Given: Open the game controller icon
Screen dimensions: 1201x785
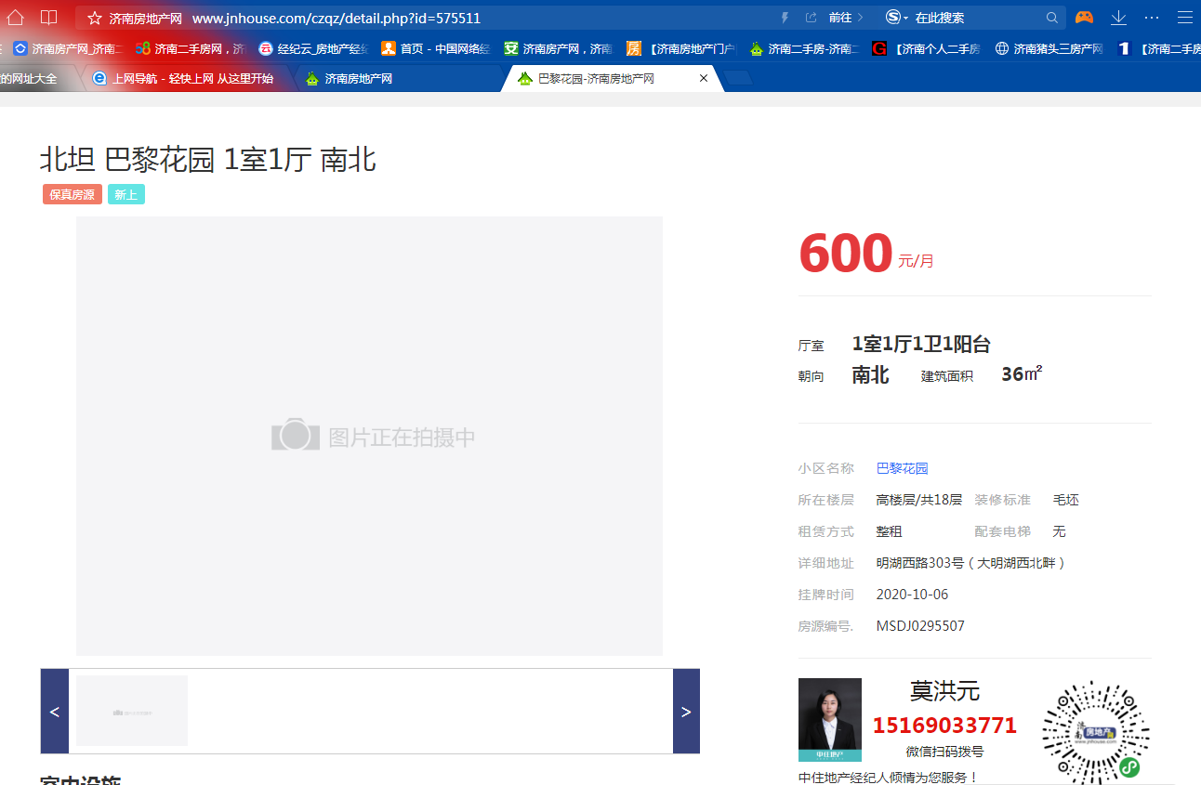Looking at the screenshot, I should [1084, 18].
